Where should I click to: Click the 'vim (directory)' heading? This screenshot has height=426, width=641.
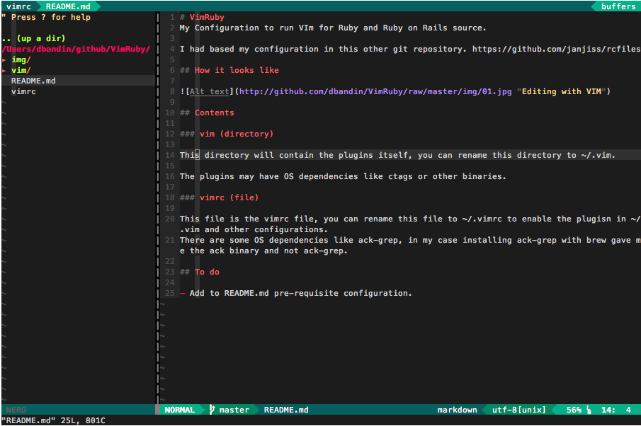point(237,134)
